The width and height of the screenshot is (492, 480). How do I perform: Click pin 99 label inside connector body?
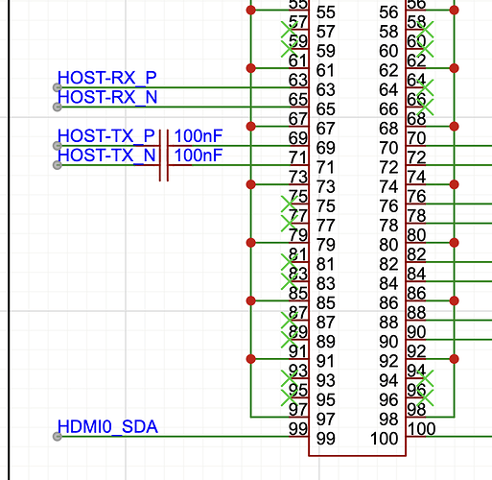click(326, 439)
